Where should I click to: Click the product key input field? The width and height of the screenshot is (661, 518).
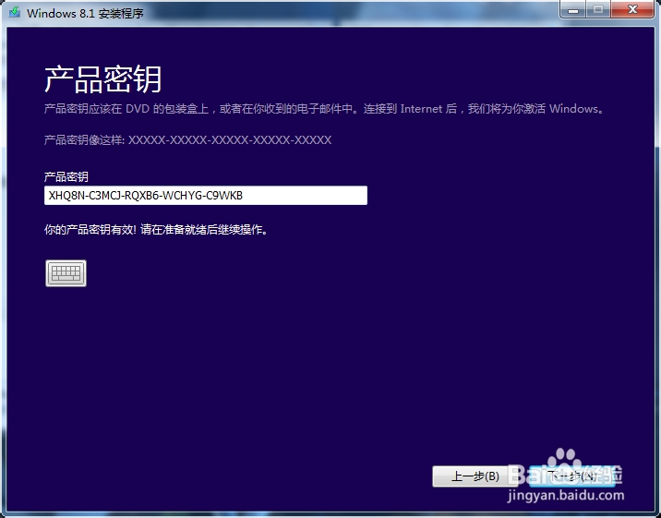pos(206,196)
